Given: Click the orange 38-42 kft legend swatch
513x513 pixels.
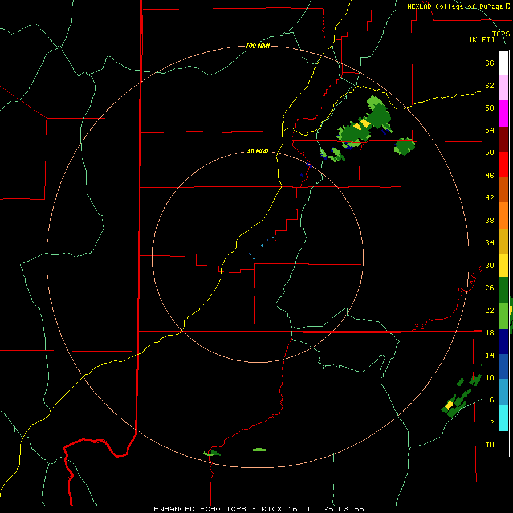Looking at the screenshot, I should tap(503, 215).
